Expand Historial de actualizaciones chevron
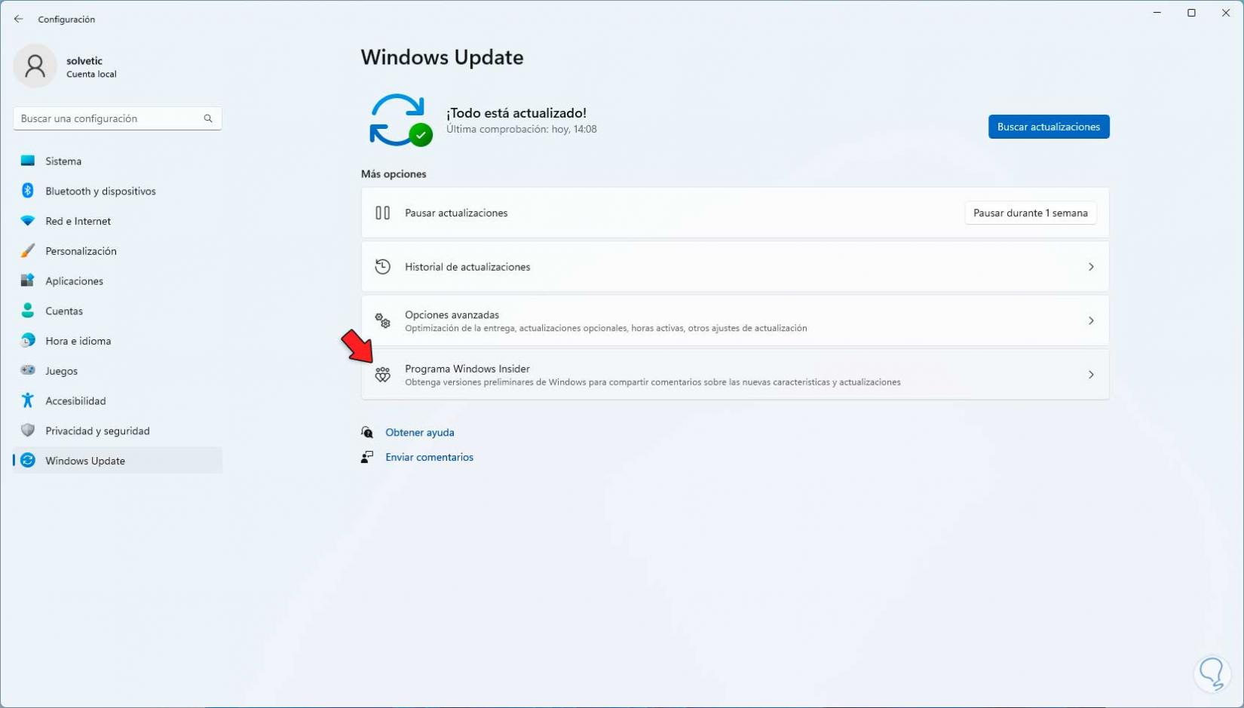The image size is (1244, 708). click(x=1091, y=267)
